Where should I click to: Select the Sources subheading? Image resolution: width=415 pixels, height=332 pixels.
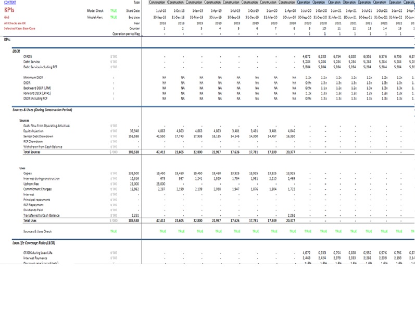[24, 120]
